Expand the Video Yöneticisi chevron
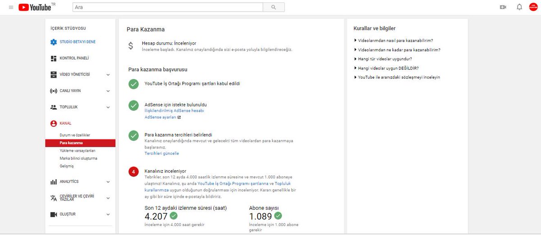Image resolution: width=541 pixels, height=235 pixels. pos(108,75)
